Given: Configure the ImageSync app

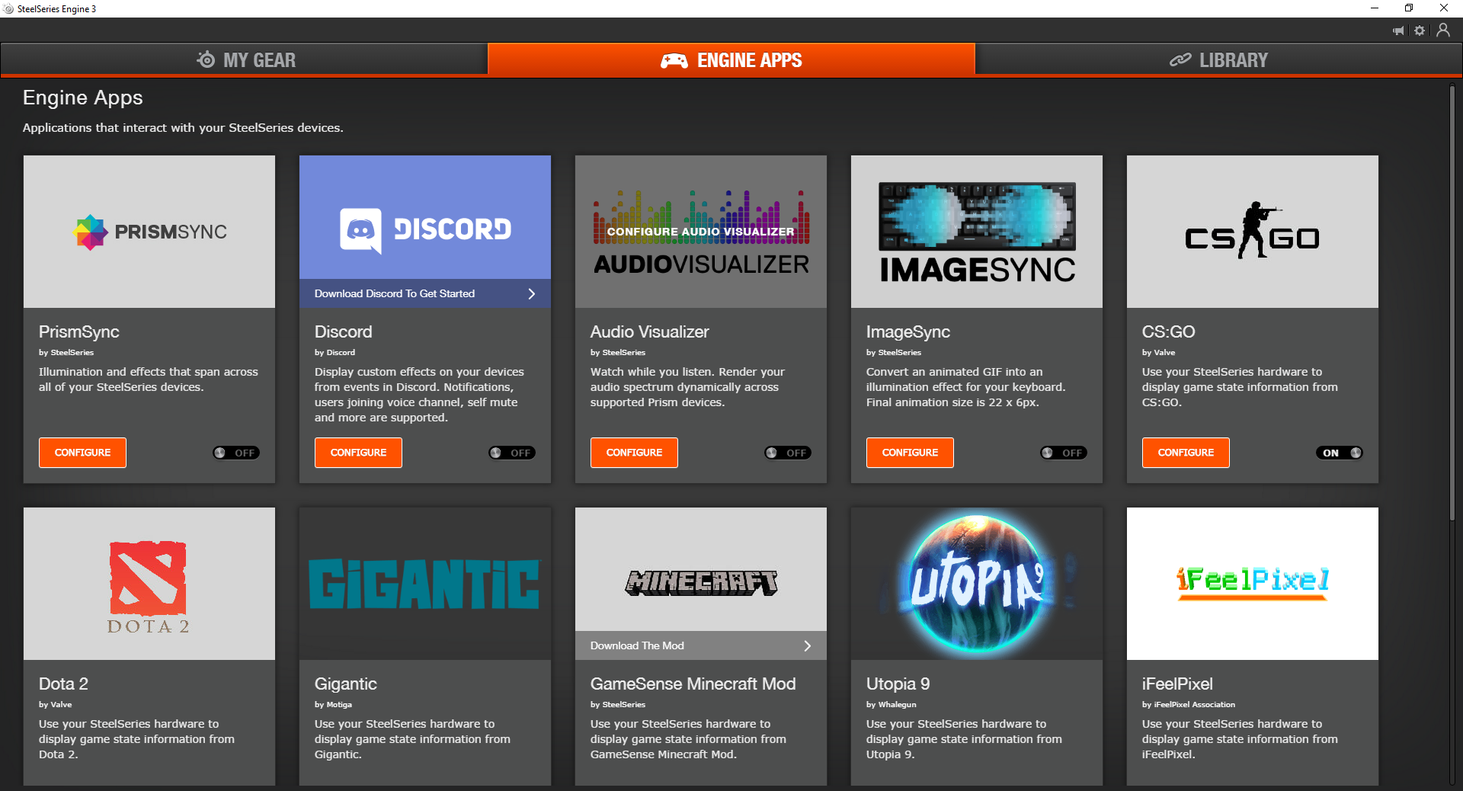Looking at the screenshot, I should pyautogui.click(x=910, y=453).
